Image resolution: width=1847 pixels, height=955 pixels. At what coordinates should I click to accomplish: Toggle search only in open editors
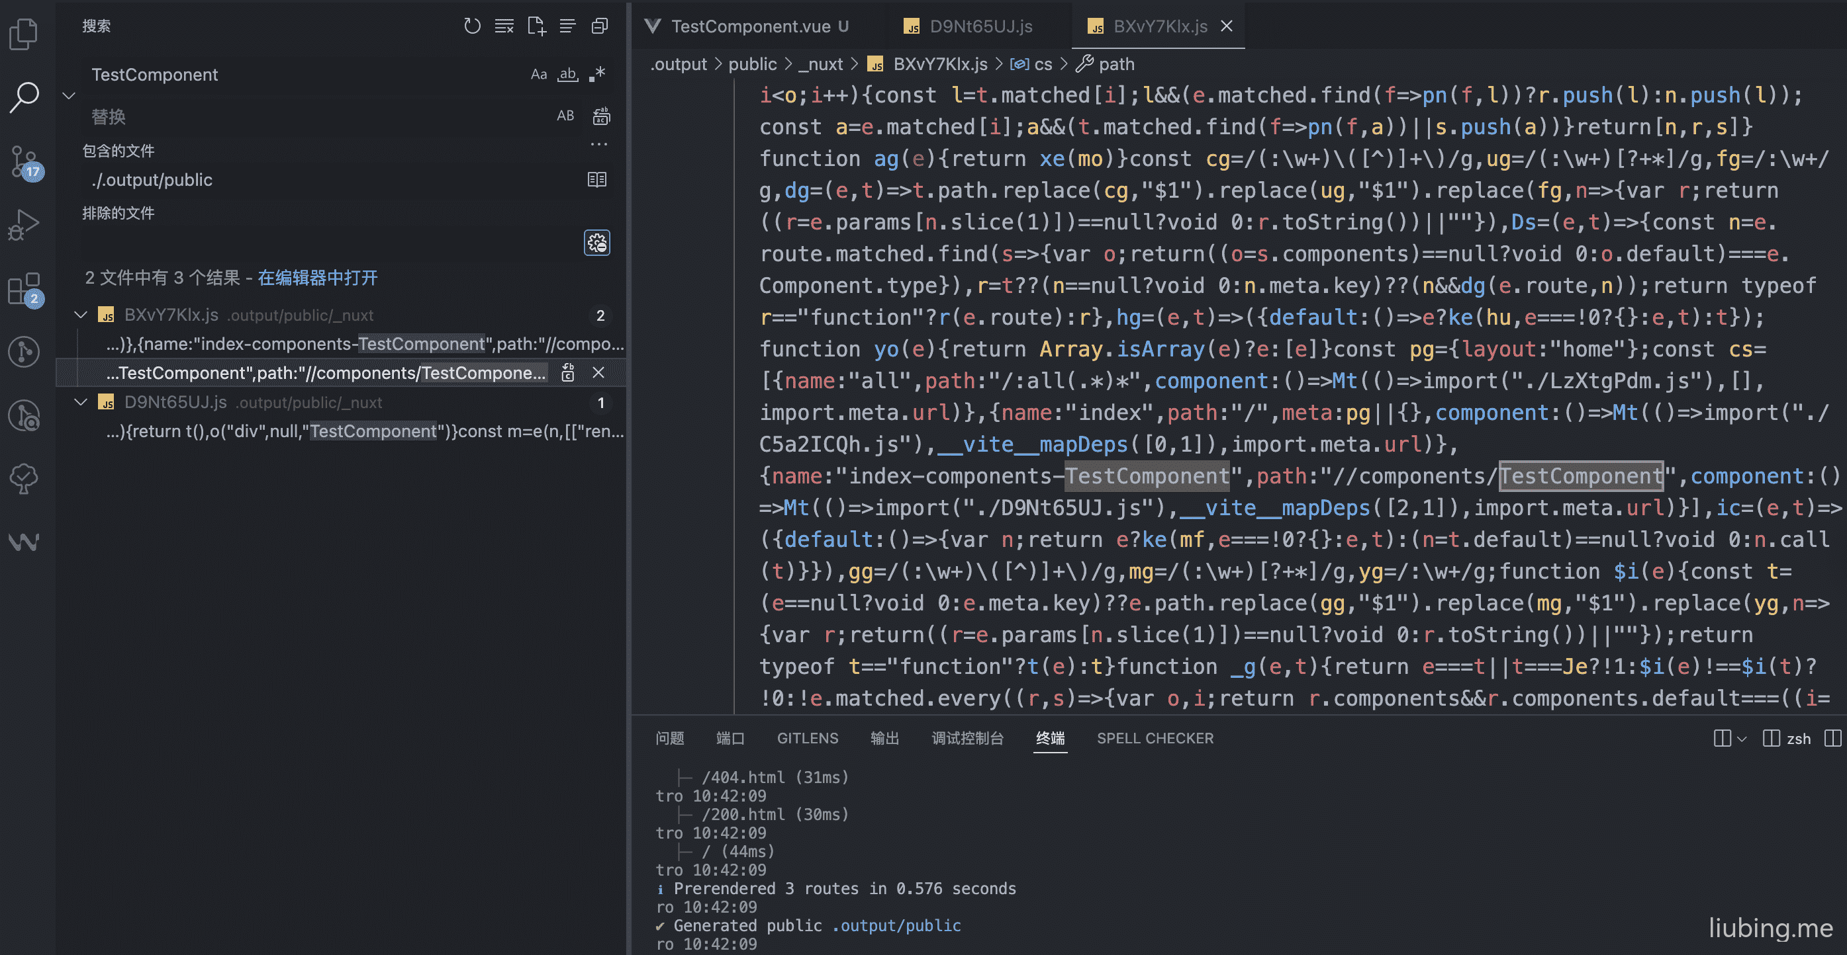597,180
